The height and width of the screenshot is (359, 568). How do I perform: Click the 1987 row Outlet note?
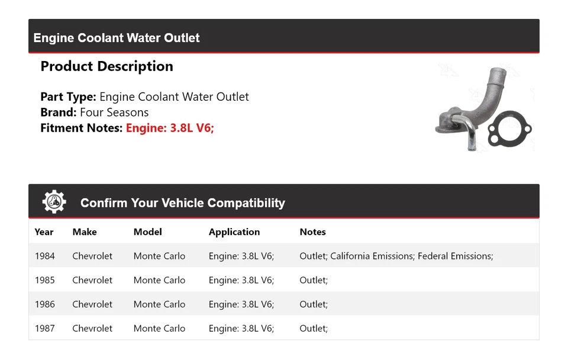pos(313,328)
